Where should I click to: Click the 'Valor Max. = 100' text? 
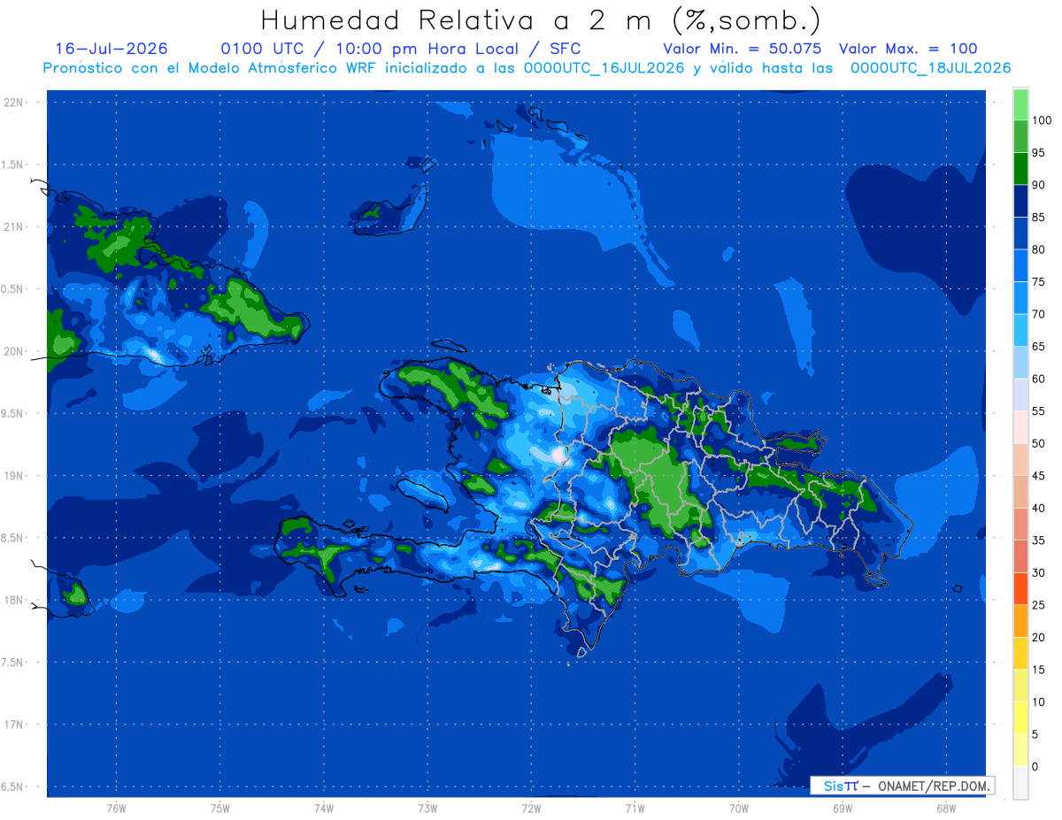click(x=908, y=49)
